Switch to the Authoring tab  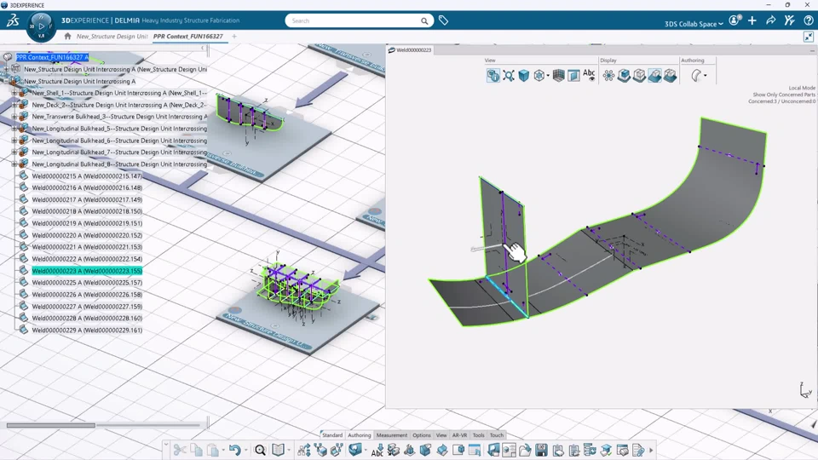(359, 435)
